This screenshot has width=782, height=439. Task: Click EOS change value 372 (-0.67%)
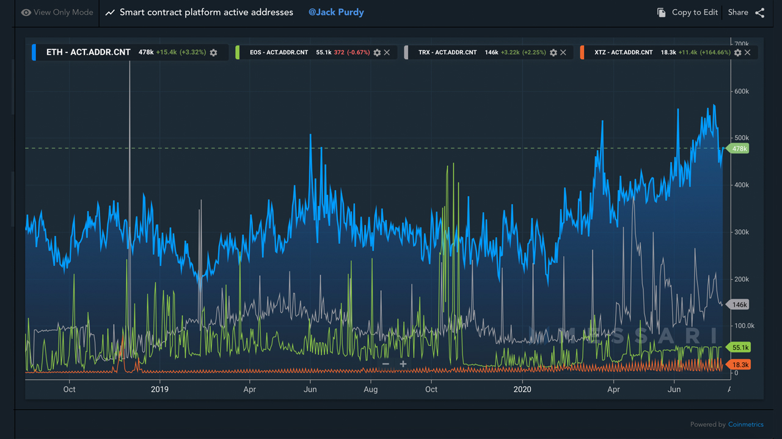[352, 52]
